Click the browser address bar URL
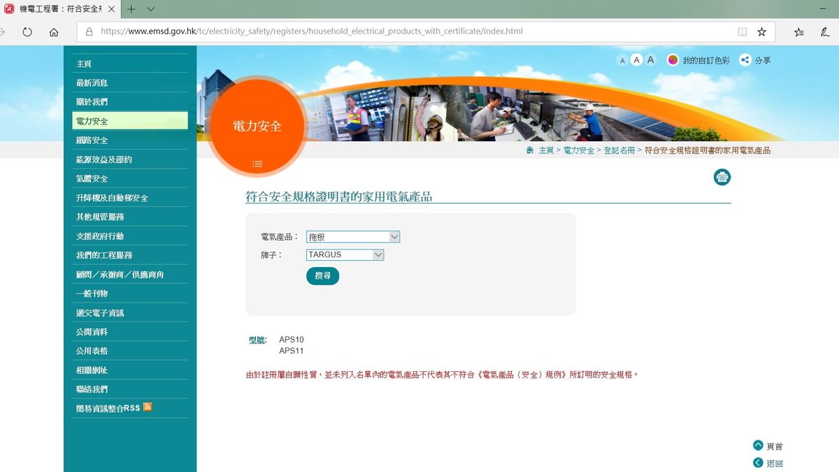The image size is (839, 472). tap(312, 31)
